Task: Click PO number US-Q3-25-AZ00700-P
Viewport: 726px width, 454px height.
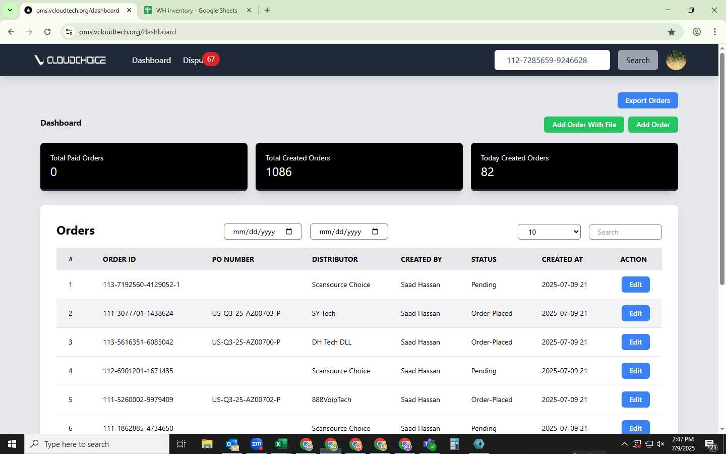Action: pyautogui.click(x=246, y=342)
